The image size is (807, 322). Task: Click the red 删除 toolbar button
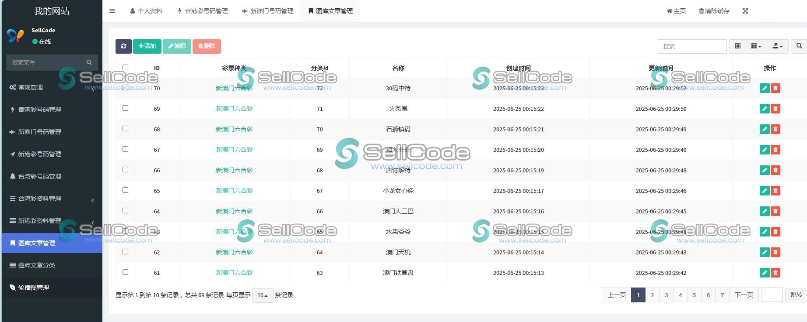click(207, 46)
